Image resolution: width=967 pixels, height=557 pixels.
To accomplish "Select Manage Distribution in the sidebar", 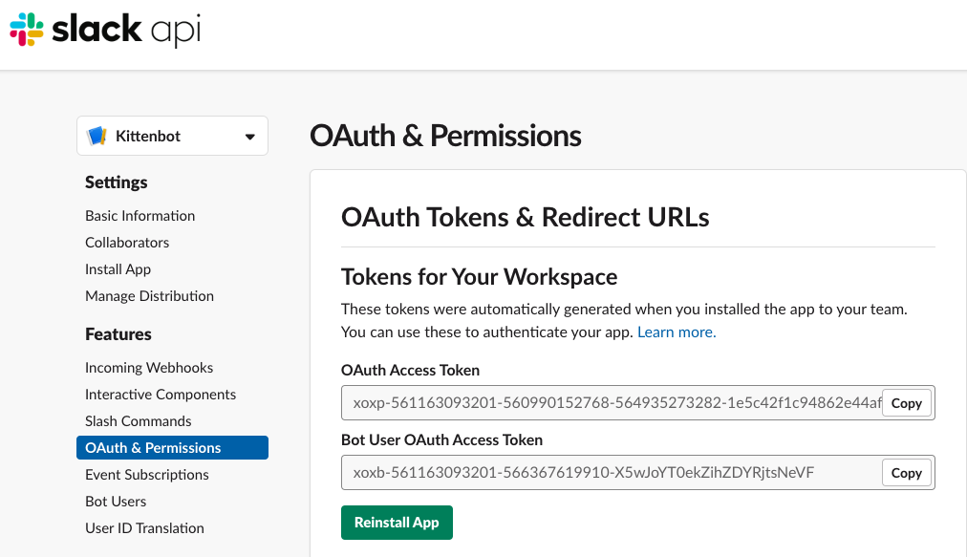I will [x=149, y=296].
